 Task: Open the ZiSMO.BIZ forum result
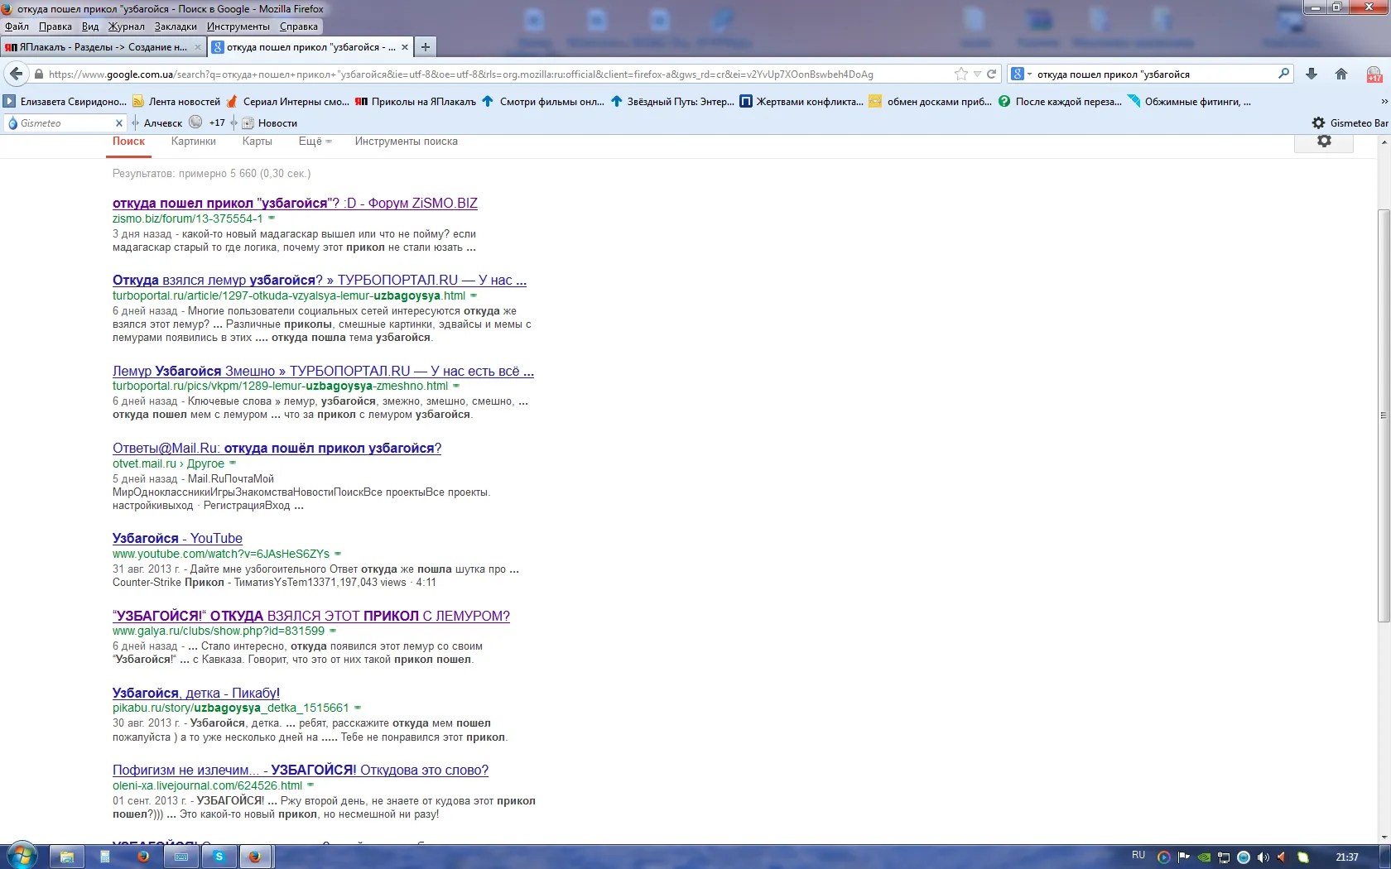click(295, 203)
